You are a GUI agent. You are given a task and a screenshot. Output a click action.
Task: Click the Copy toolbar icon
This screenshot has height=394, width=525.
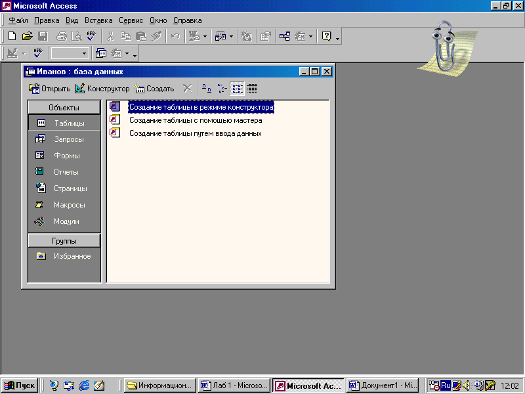(125, 36)
